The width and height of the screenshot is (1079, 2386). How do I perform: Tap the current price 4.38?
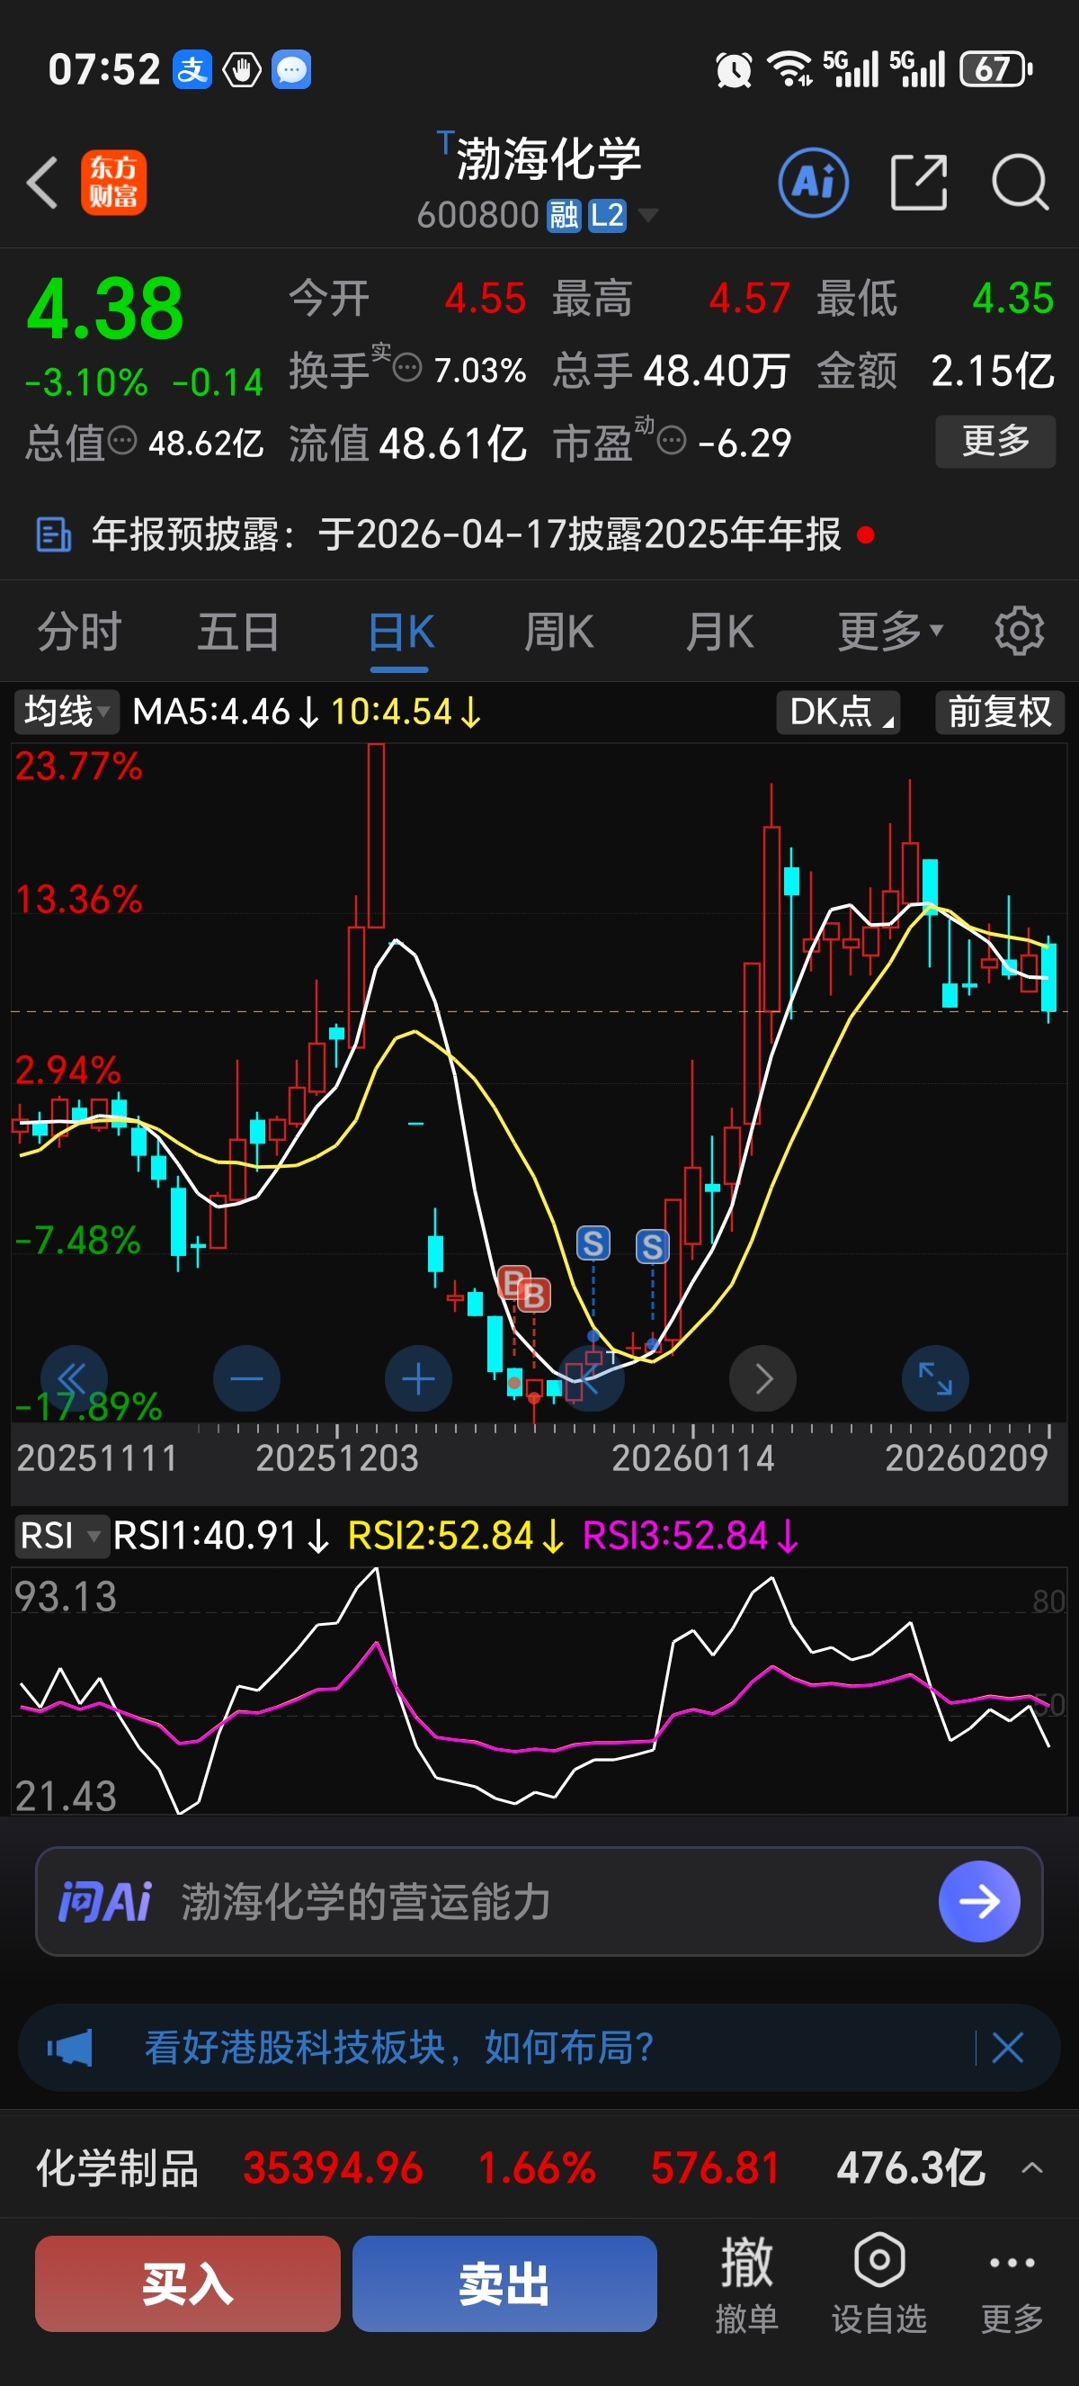pos(105,308)
